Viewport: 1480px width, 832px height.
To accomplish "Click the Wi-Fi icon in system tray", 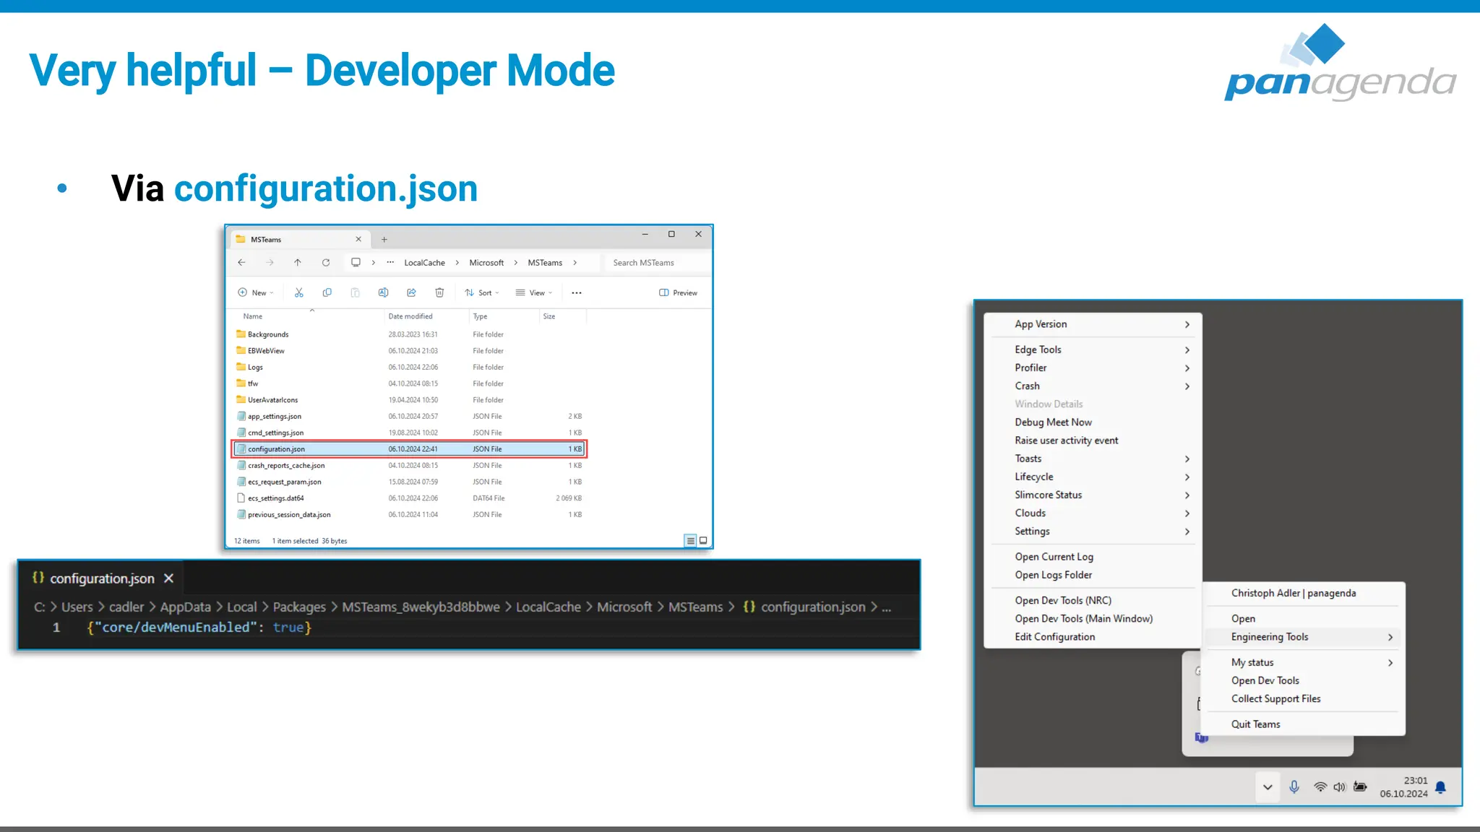I will 1320,787.
